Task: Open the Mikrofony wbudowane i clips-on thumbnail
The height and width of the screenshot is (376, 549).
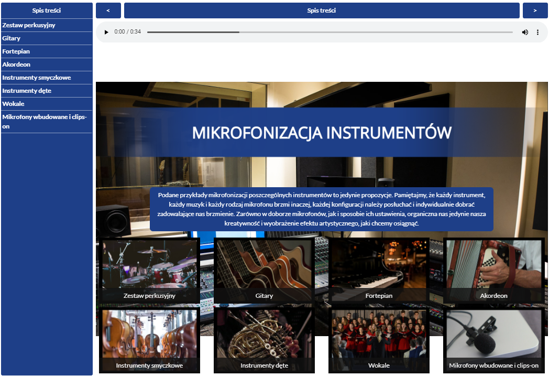Action: coord(493,340)
